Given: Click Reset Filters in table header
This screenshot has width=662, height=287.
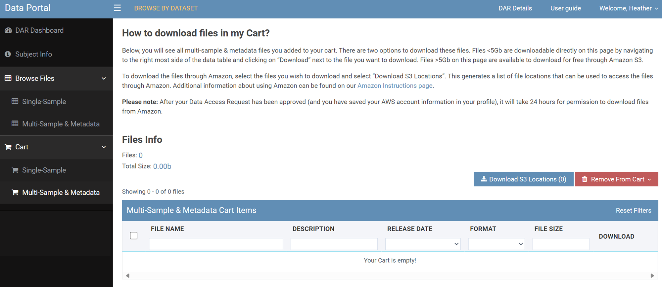Looking at the screenshot, I should coord(633,211).
